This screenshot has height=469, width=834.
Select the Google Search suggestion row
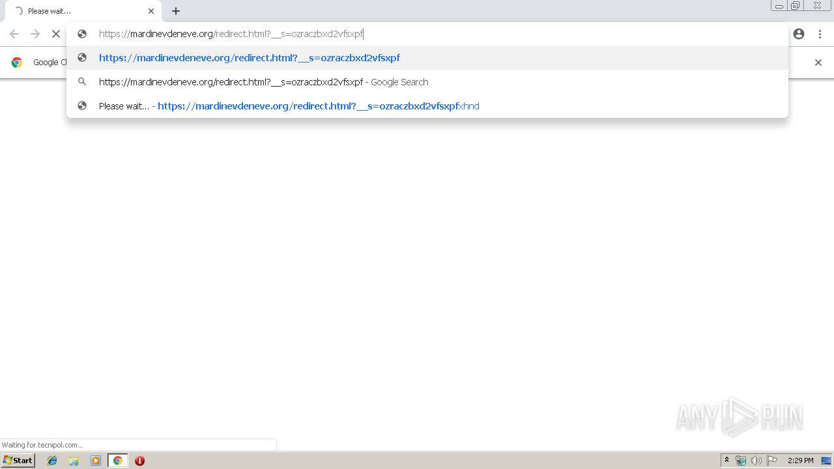(x=427, y=82)
